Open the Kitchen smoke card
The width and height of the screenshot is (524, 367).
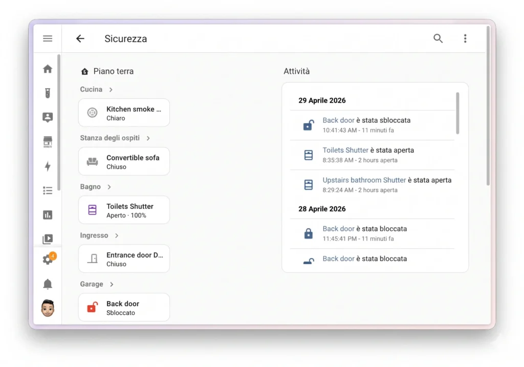pyautogui.click(x=124, y=113)
